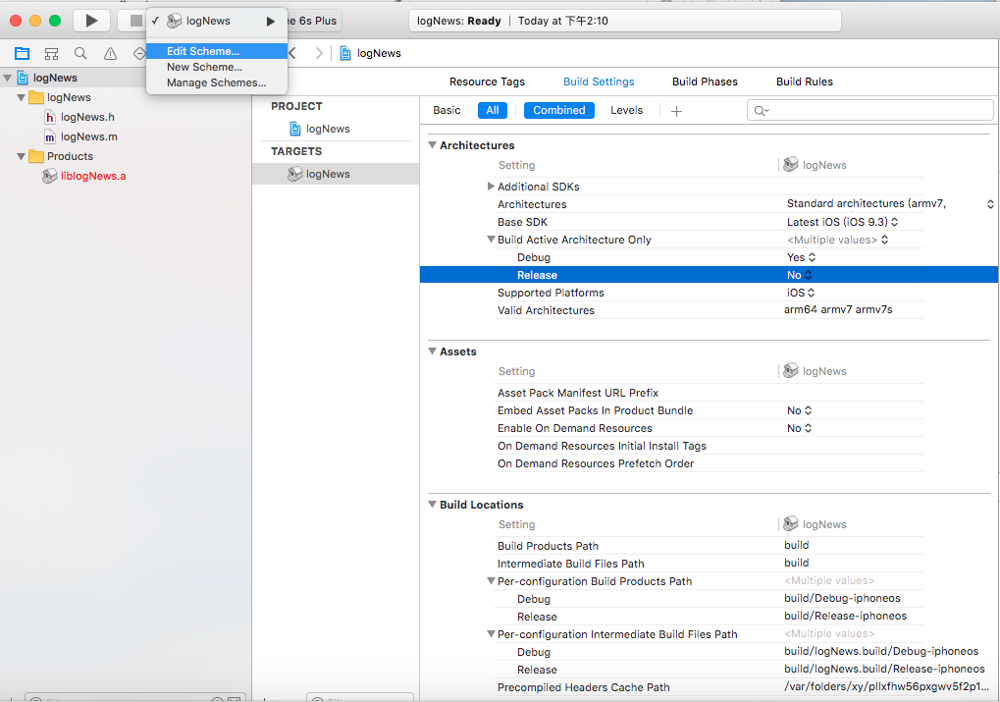Open the Issue navigator warning icon
The image size is (1000, 702).
pyautogui.click(x=110, y=54)
